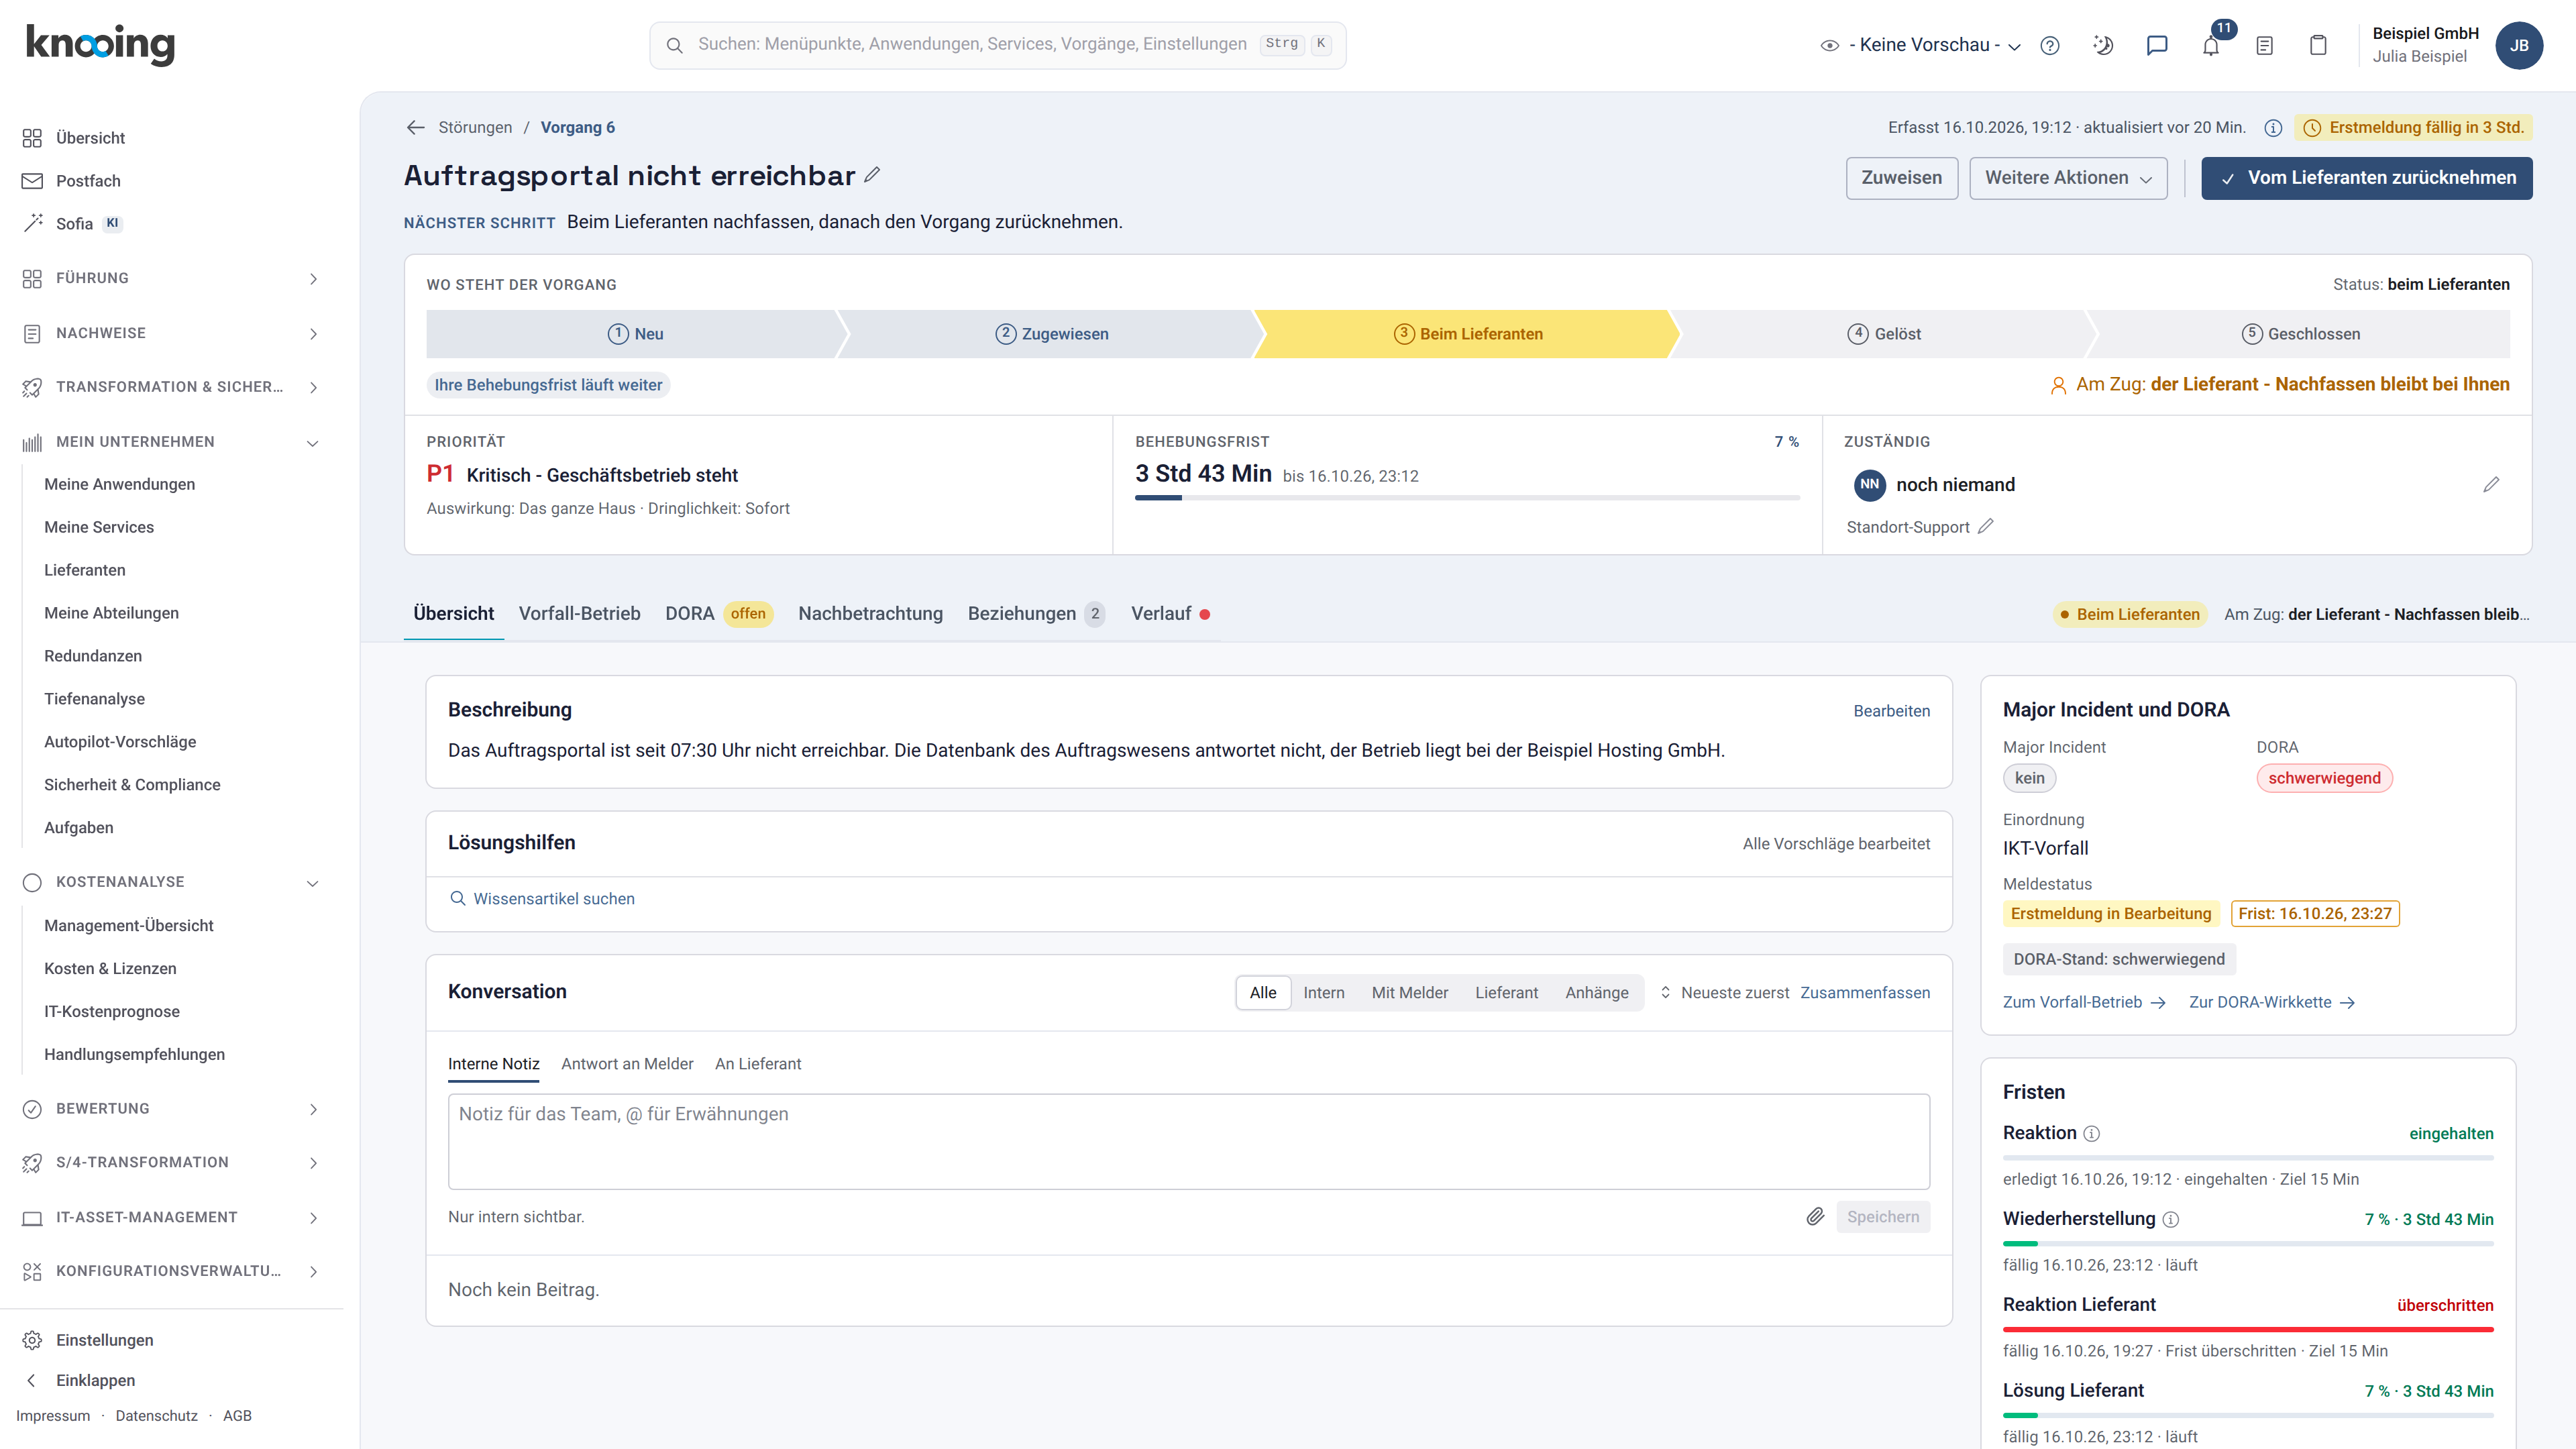Open the JB user avatar
The image size is (2576, 1449).
click(x=2518, y=45)
